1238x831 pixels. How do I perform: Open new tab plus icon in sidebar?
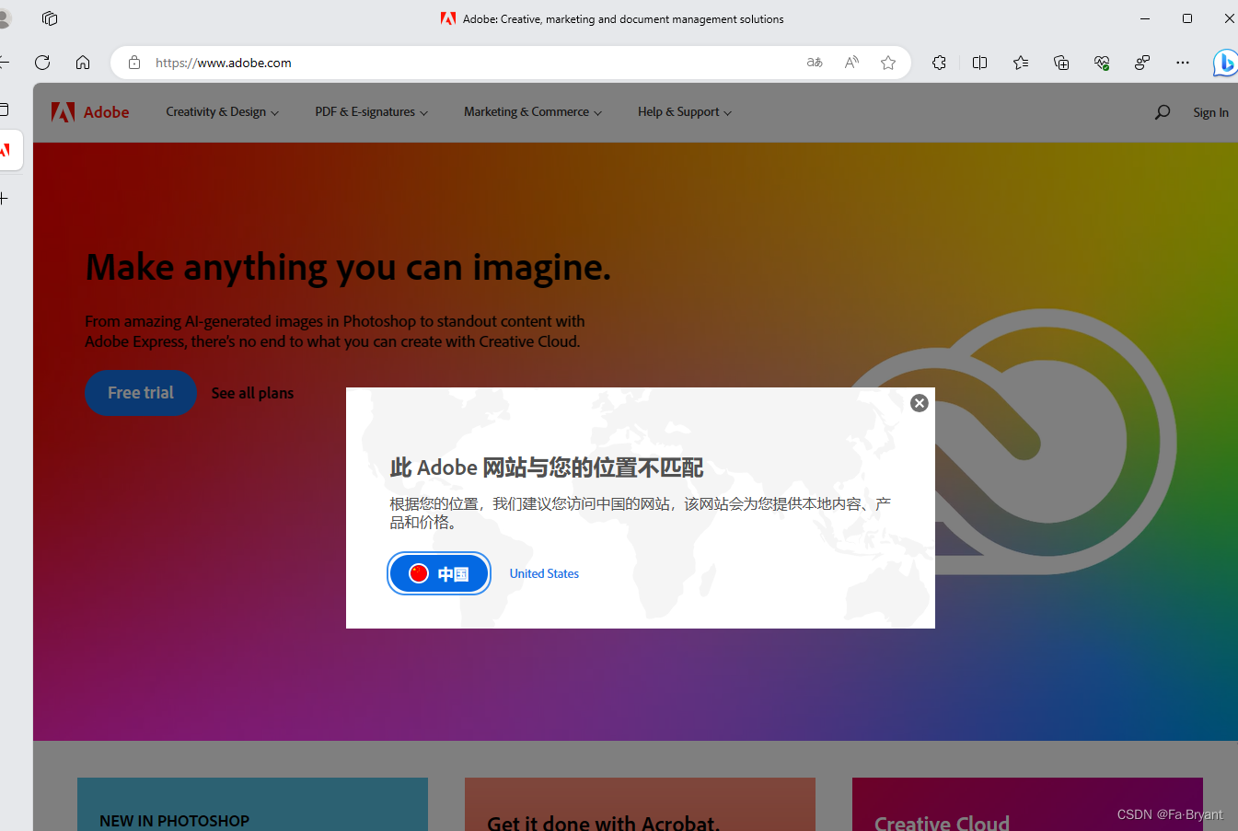point(4,199)
